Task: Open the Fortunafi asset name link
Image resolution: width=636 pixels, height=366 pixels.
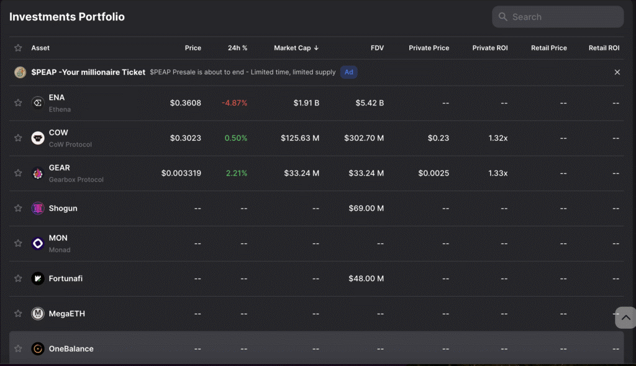Action: coord(66,279)
